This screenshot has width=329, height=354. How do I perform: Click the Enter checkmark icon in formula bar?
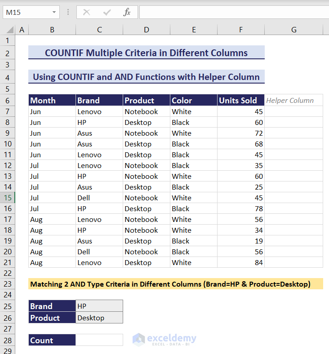click(x=107, y=12)
